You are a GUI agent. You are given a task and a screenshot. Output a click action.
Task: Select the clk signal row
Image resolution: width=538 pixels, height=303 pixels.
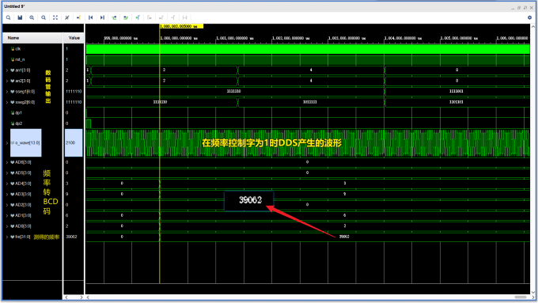click(32, 49)
